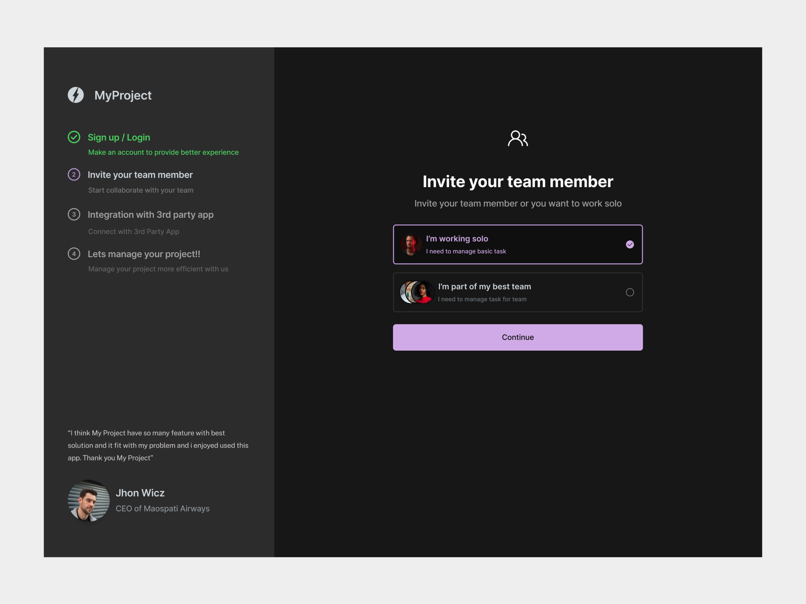Screen dimensions: 806x604
Task: Click the MyProject lightning bolt logo
Action: point(76,95)
